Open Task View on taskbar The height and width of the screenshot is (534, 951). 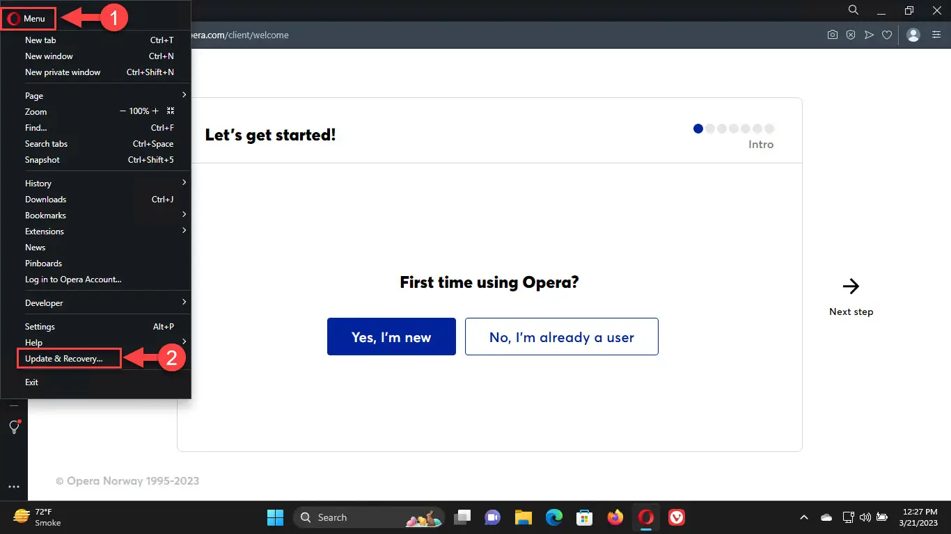tap(462, 517)
